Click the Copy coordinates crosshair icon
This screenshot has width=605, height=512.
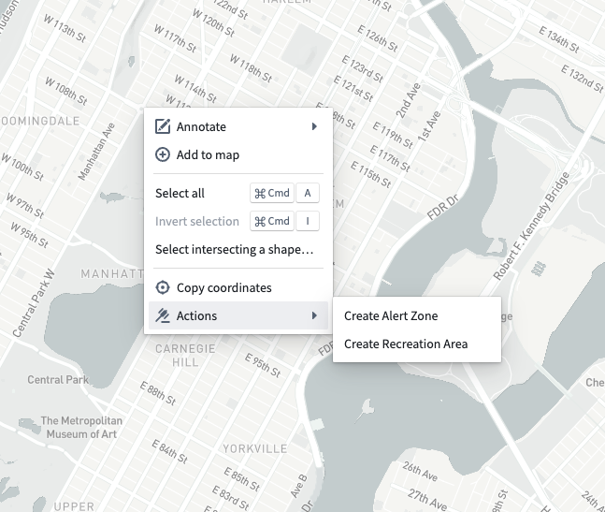pos(163,287)
